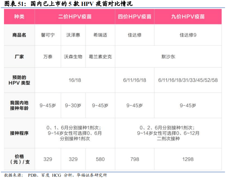The image size is (226, 179).
Task: Click the product name '佳达修' under 四价
Action: click(x=135, y=35)
